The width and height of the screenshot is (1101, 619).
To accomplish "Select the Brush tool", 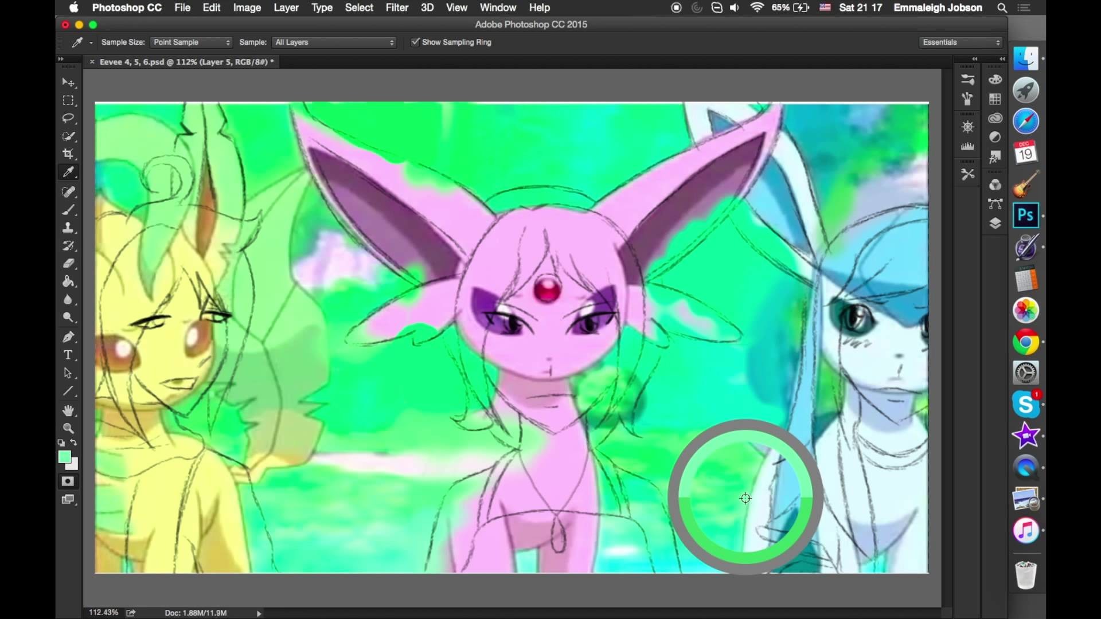I will 68,210.
